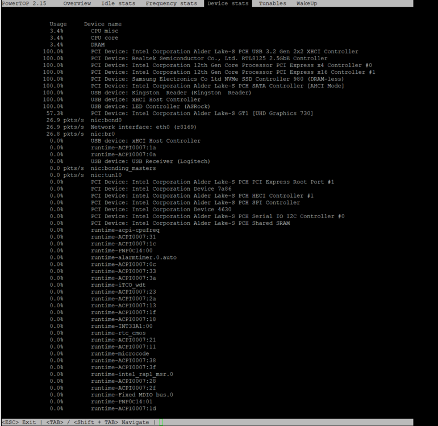
Task: Select the runtime-intel_rapl_msr.0 row
Action: [x=111, y=374]
